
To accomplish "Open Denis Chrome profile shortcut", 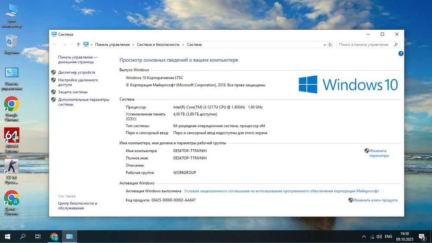I will point(12,203).
